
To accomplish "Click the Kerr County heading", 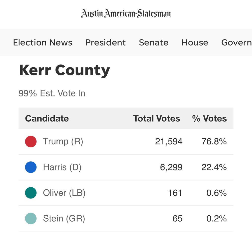I will point(65,70).
